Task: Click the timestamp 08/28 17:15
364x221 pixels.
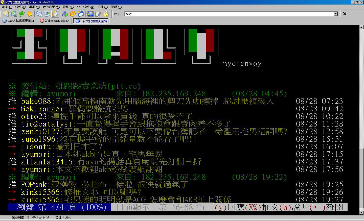Action: (320, 154)
